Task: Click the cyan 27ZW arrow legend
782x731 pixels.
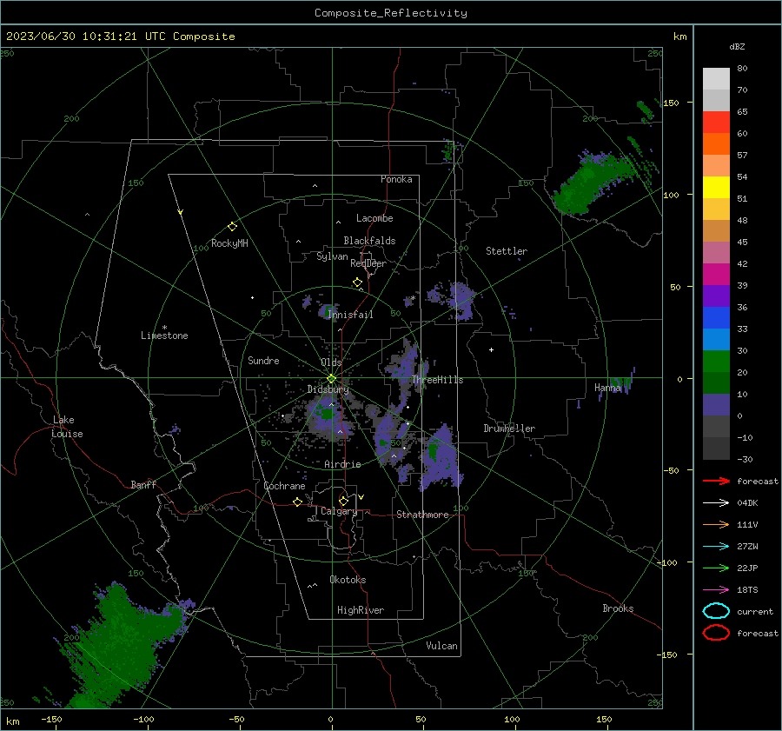Action: tap(716, 547)
